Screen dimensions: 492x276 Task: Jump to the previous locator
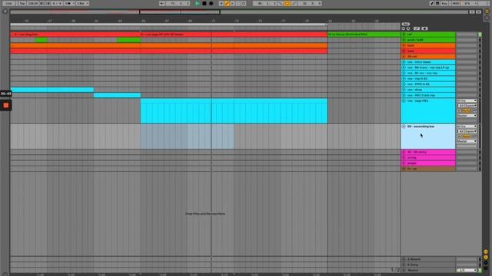(x=403, y=28)
